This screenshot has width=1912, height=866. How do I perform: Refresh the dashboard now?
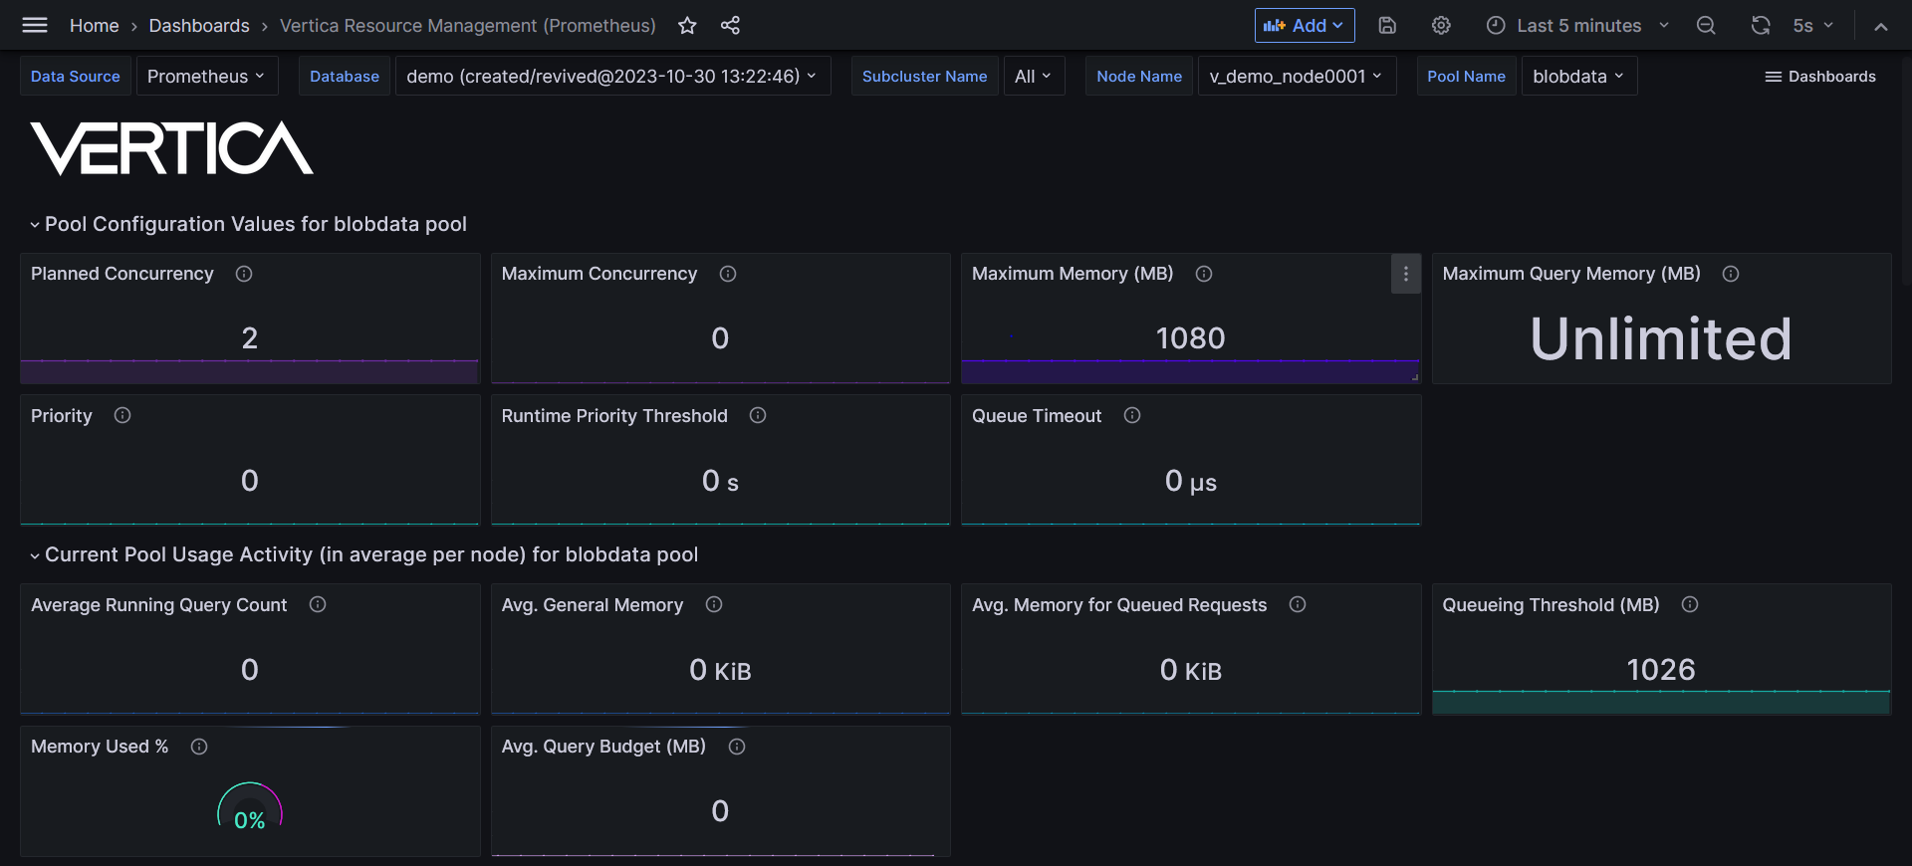(1761, 26)
